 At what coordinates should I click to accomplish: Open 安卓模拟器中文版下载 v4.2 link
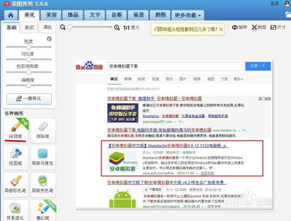pyautogui.click(x=167, y=183)
